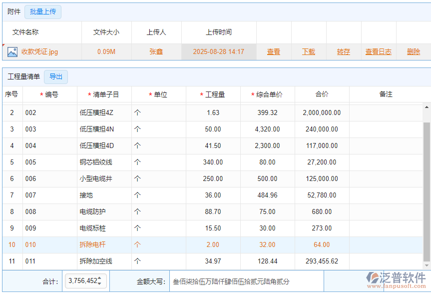
Task: Click the down stepper arrow in 合计 field
Action: 100,283
